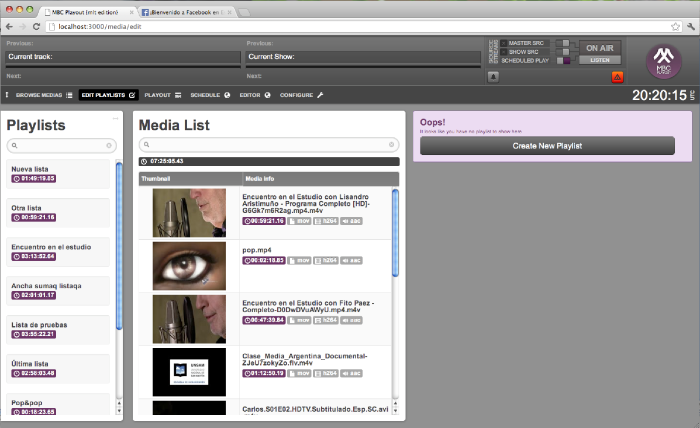Open the orange warning alert icon

(617, 77)
